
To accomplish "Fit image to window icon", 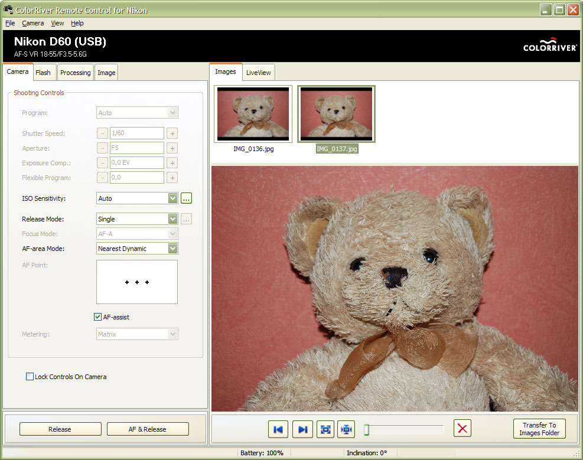I will click(x=325, y=429).
